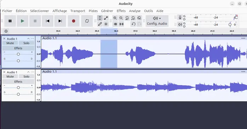The height and width of the screenshot is (129, 247).
Task: Open the second track's three-dot menu
Action: point(33,72)
